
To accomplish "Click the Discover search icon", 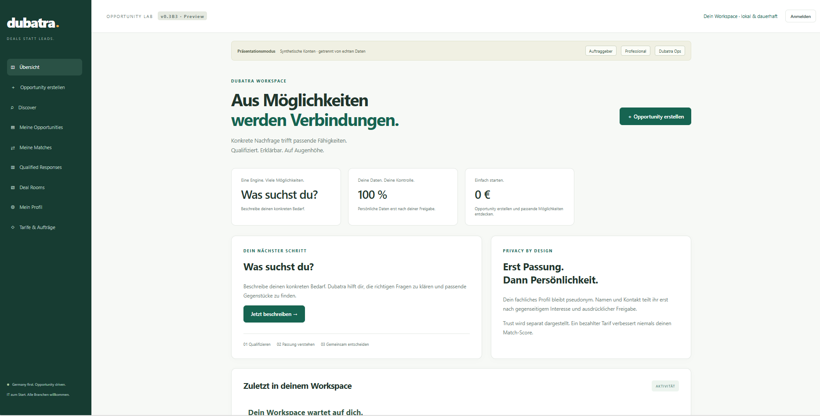I will click(12, 108).
